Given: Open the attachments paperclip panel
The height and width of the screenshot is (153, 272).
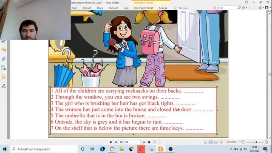Looking at the screenshot, I should [x=3, y=59].
